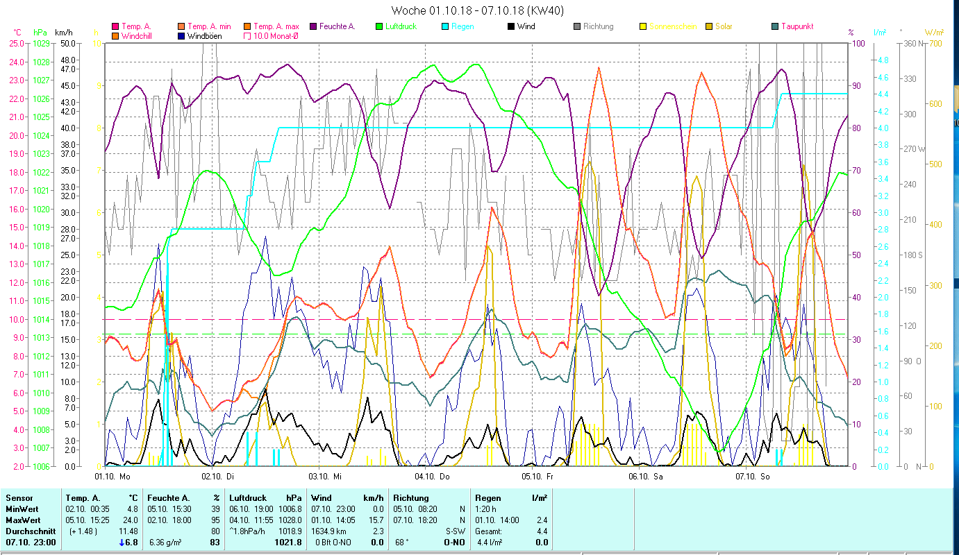959x555 pixels.
Task: Click the '07.10. So' day label
Action: click(x=753, y=477)
